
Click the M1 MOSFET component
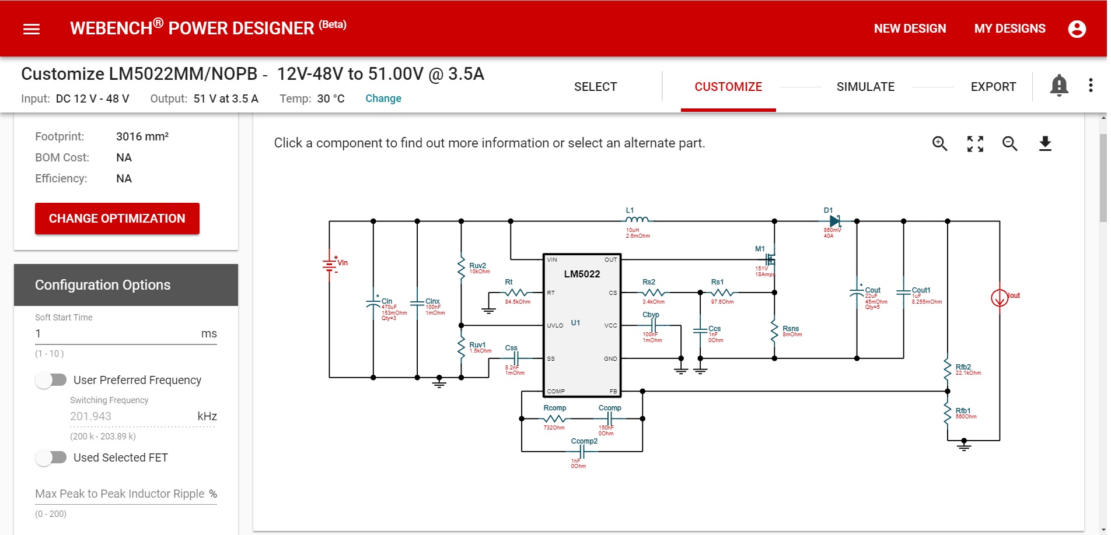[x=770, y=260]
